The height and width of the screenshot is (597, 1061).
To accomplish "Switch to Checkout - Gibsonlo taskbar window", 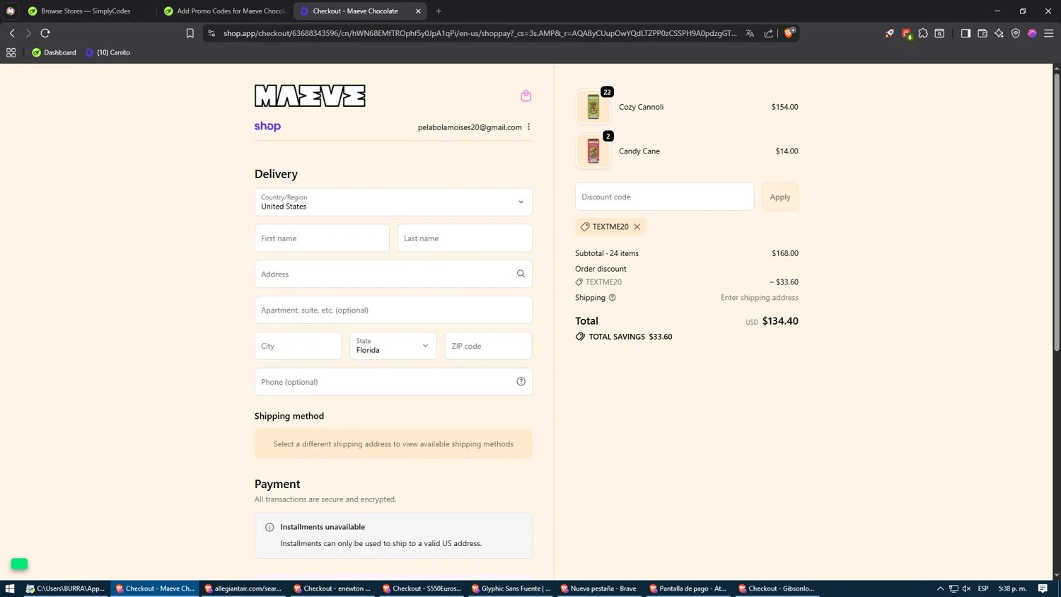I will pyautogui.click(x=777, y=589).
